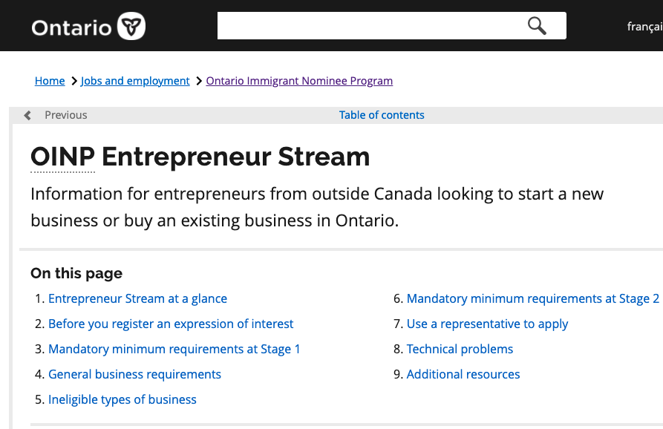Open Ontario Immigrant Nominee Program breadcrumb
Image resolution: width=663 pixels, height=429 pixels.
(x=299, y=81)
